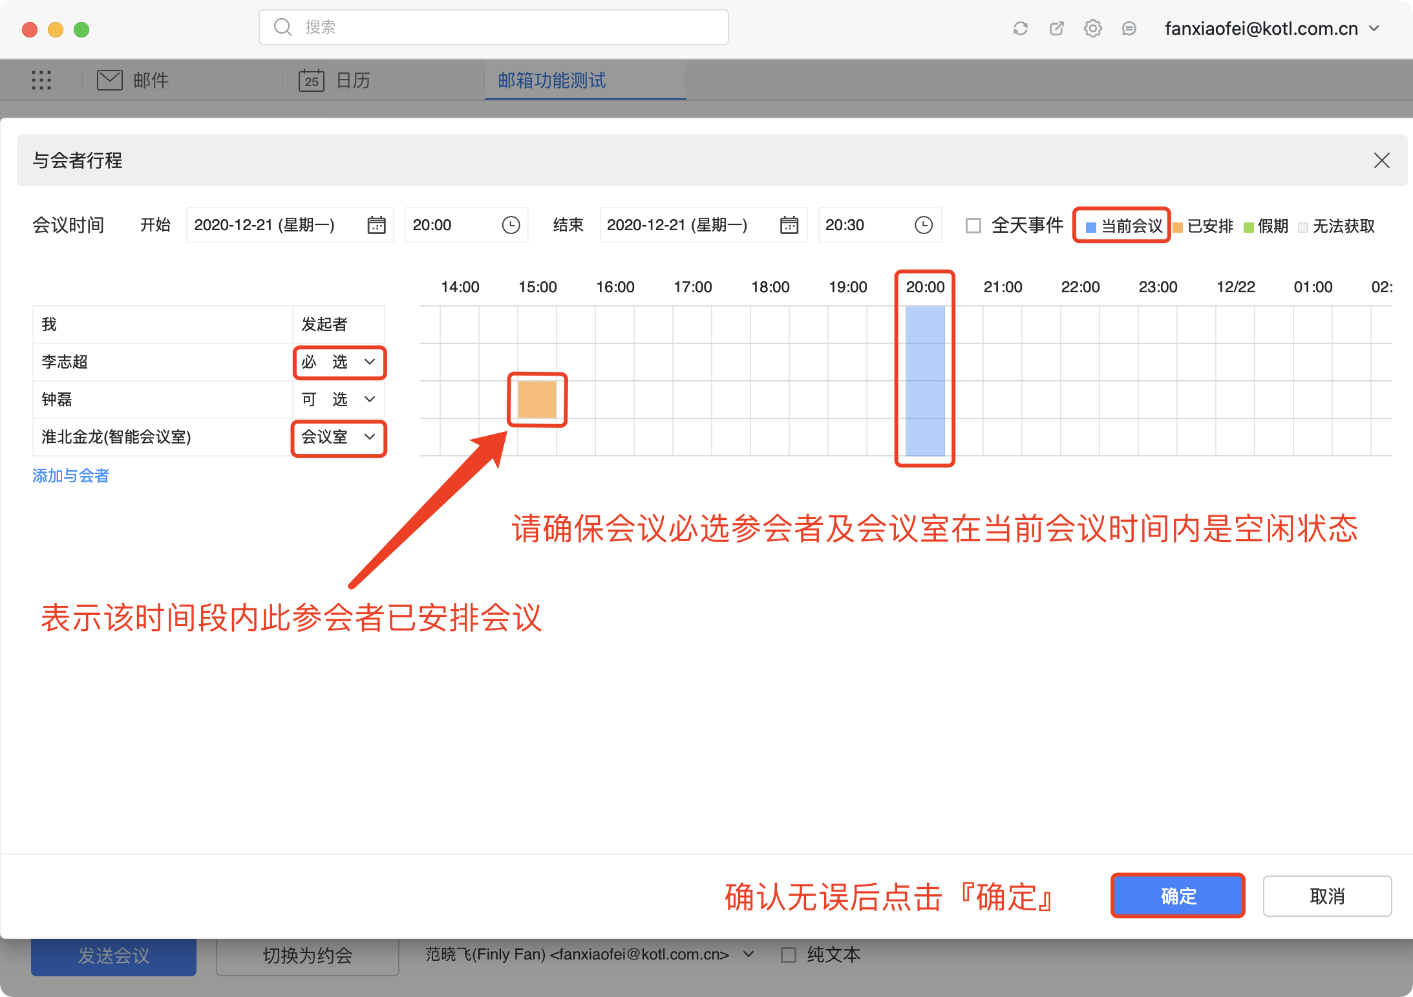Image resolution: width=1413 pixels, height=997 pixels.
Task: Expand 钟磊 可选 role dropdown
Action: 339,400
